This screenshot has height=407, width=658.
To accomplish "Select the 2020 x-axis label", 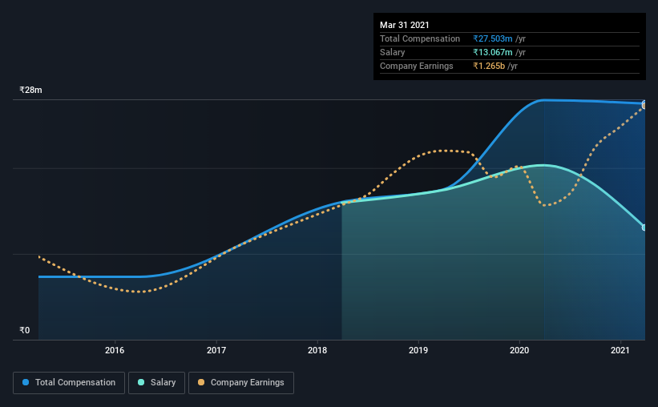I will (519, 350).
